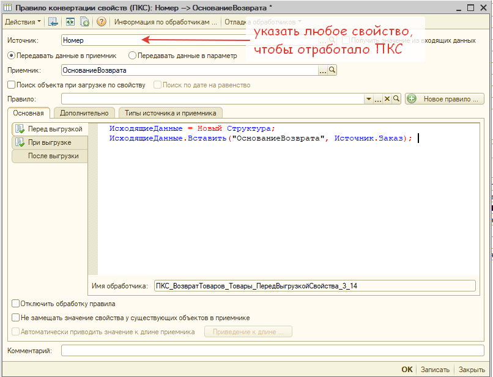Click the Закрыть button
This screenshot has width=493, height=377.
(x=472, y=370)
